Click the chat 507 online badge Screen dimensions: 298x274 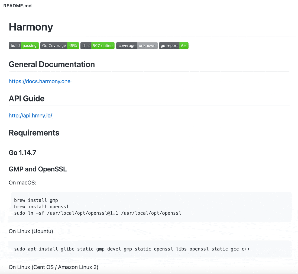coord(98,46)
